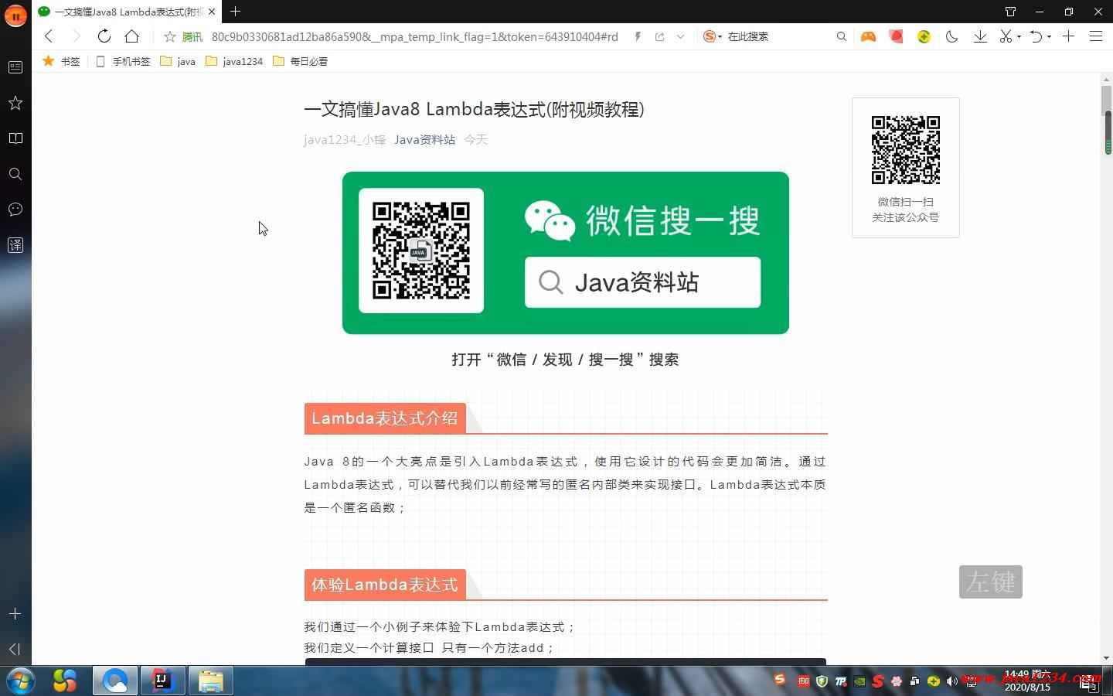Click the sidebar add plus icon
Screen dimensions: 1113x696
(15, 613)
